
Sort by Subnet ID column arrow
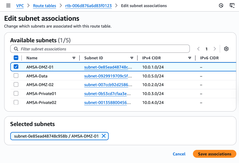pyautogui.click(x=132, y=58)
